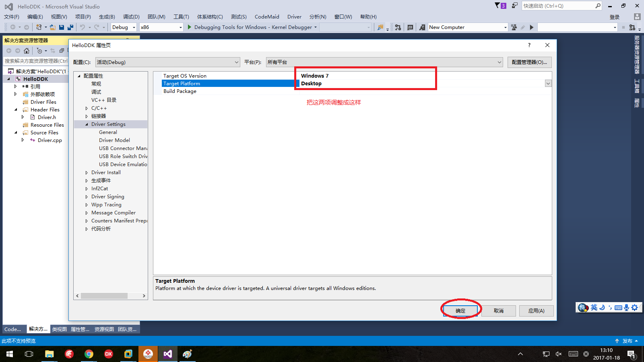Select the Build Package property row
Viewport: 644px width, 362px height.
coord(352,91)
